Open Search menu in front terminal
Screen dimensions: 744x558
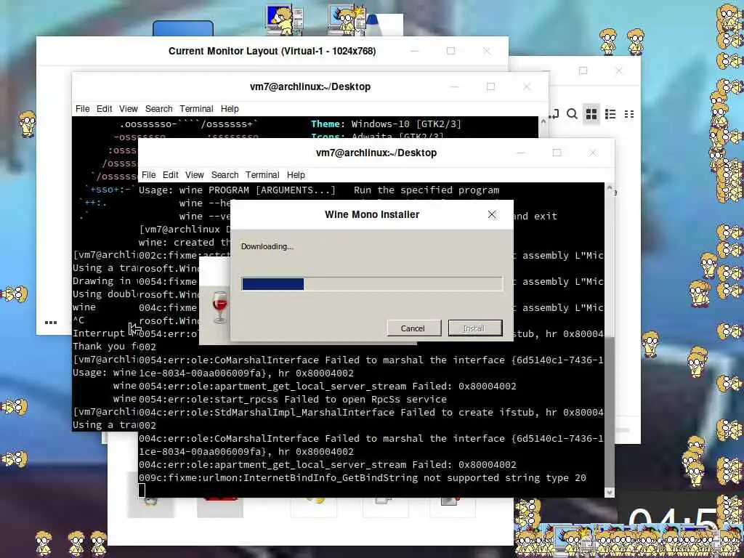tap(225, 174)
